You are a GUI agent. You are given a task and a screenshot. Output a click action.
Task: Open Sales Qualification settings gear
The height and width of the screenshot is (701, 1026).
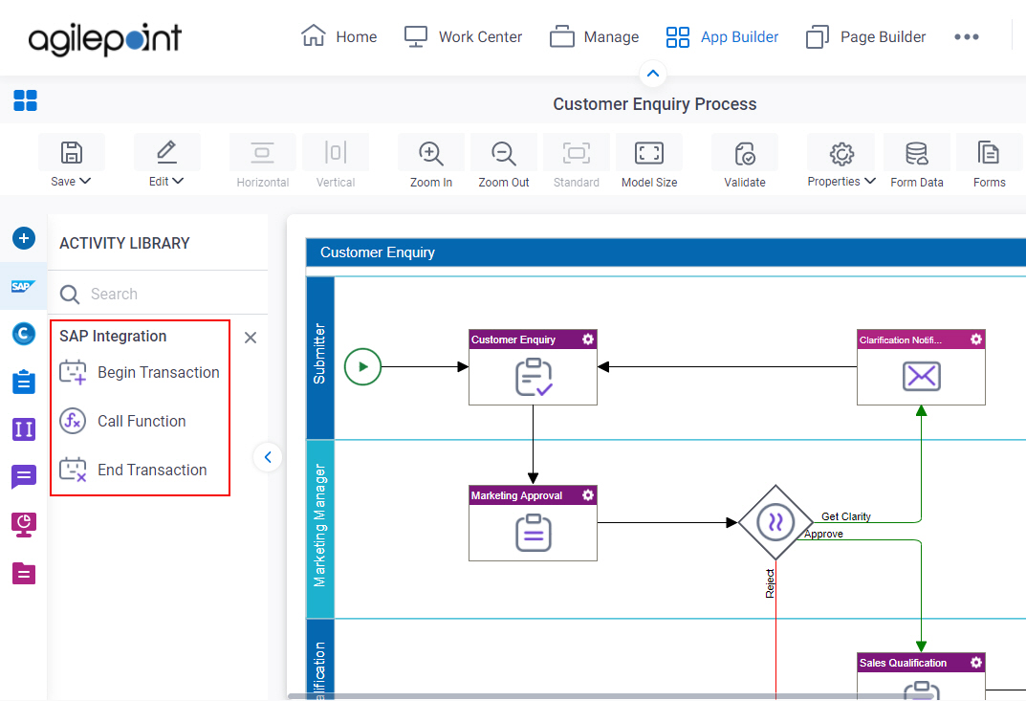click(x=975, y=663)
